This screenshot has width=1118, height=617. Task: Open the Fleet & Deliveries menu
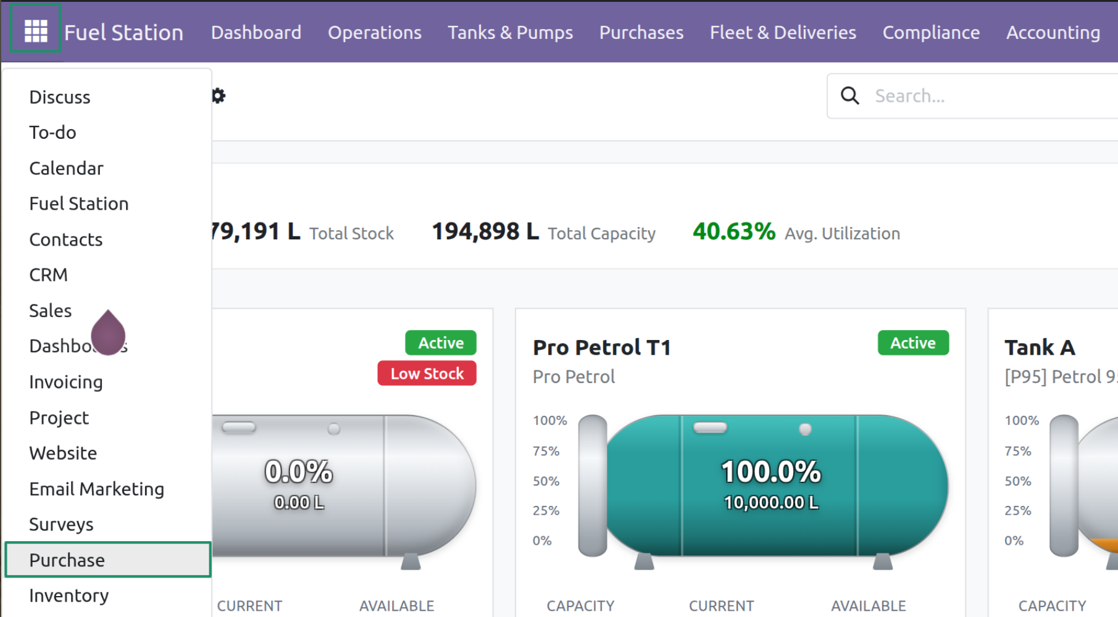click(783, 32)
